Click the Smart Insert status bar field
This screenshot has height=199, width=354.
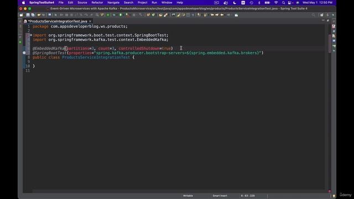coord(220,196)
